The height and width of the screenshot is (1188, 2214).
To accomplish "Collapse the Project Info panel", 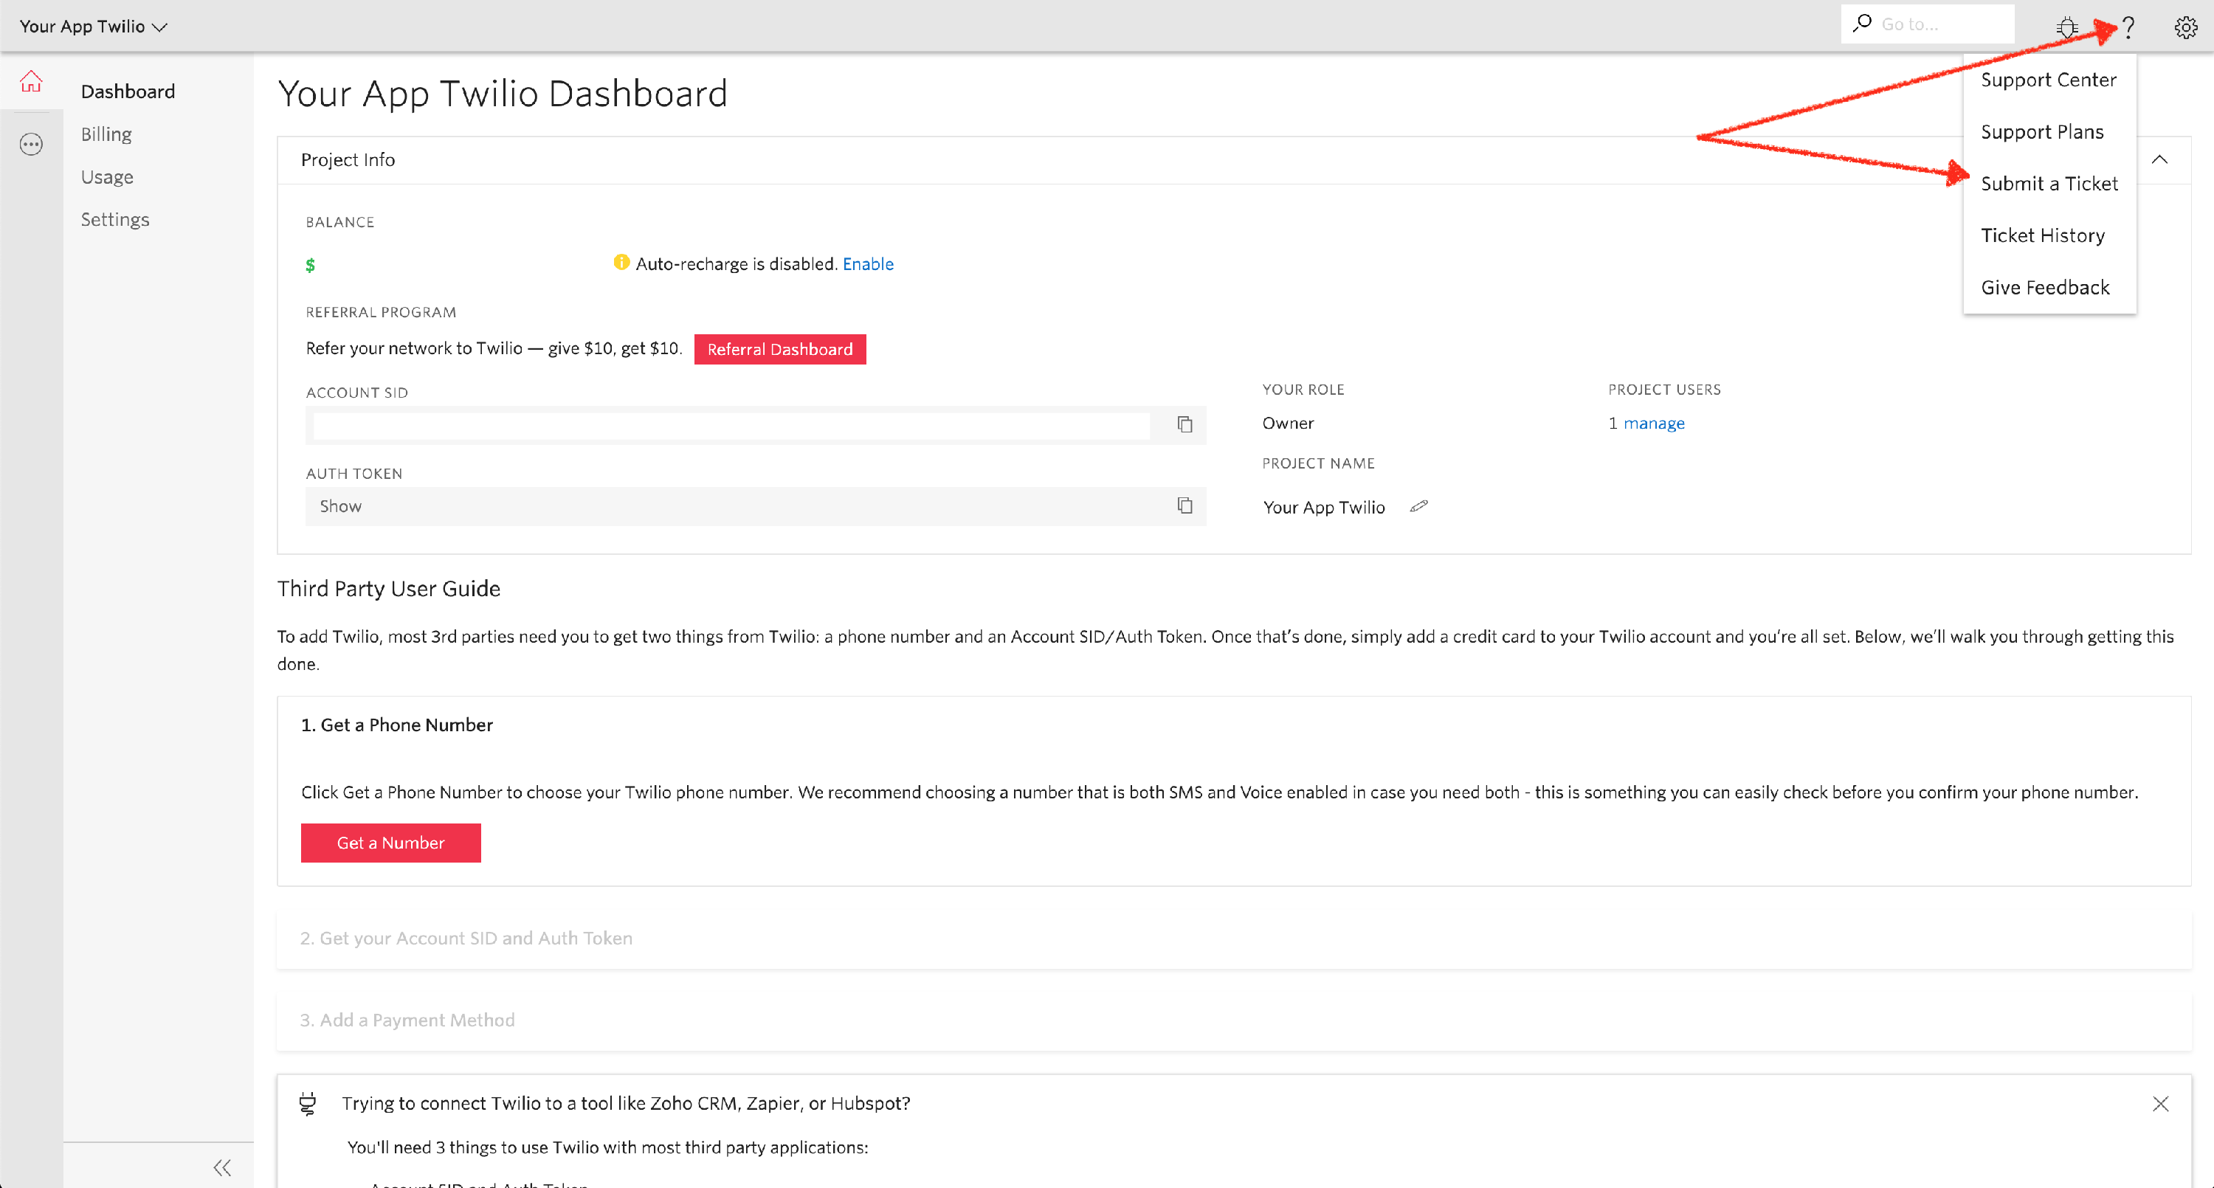I will (2159, 160).
